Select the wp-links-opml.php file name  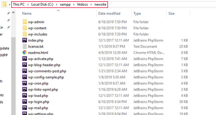pos(43,89)
